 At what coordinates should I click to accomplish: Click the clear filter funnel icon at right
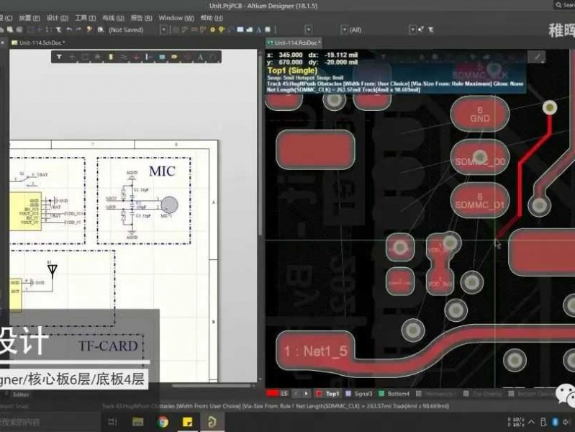click(x=430, y=30)
